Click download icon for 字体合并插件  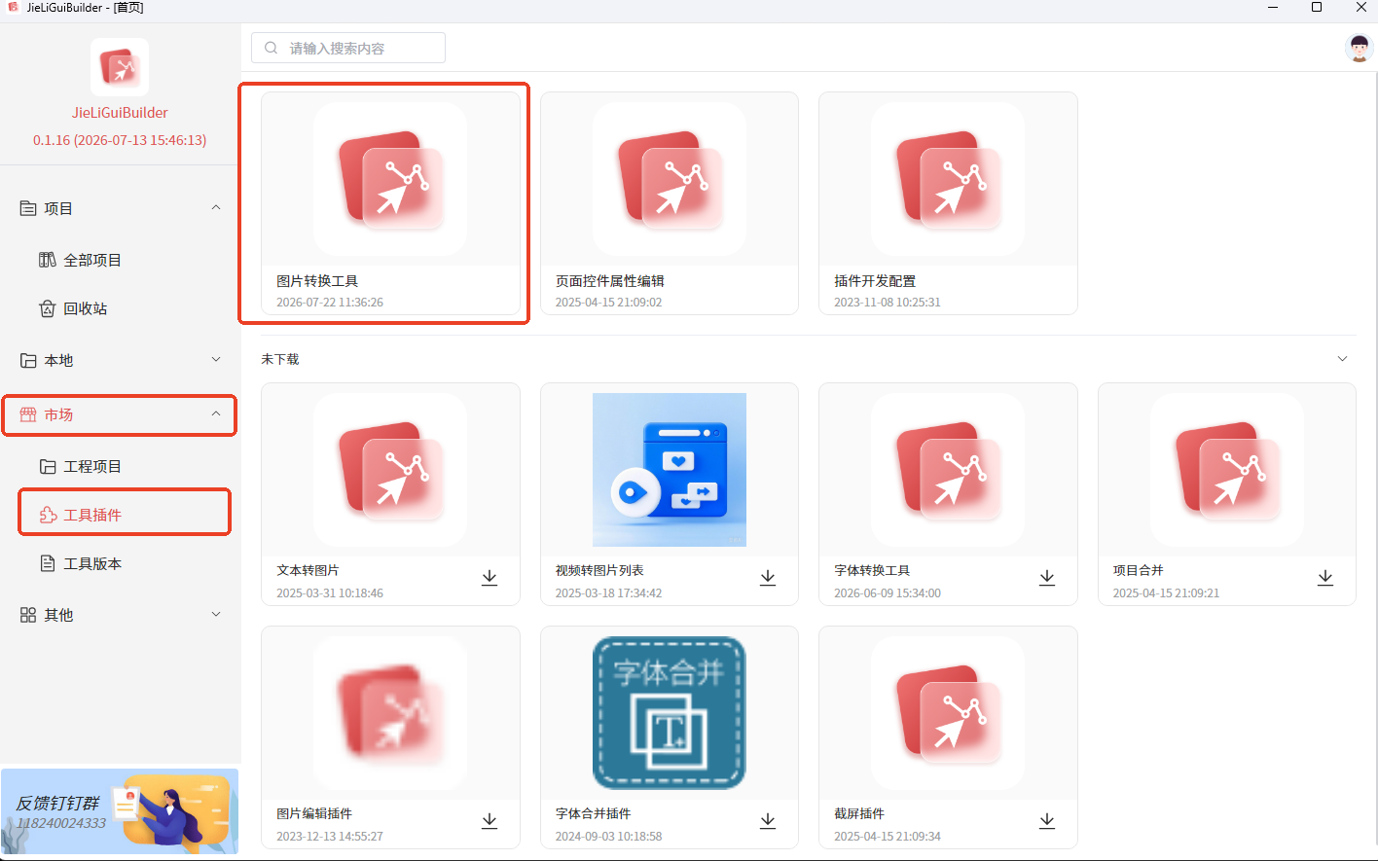coord(768,821)
